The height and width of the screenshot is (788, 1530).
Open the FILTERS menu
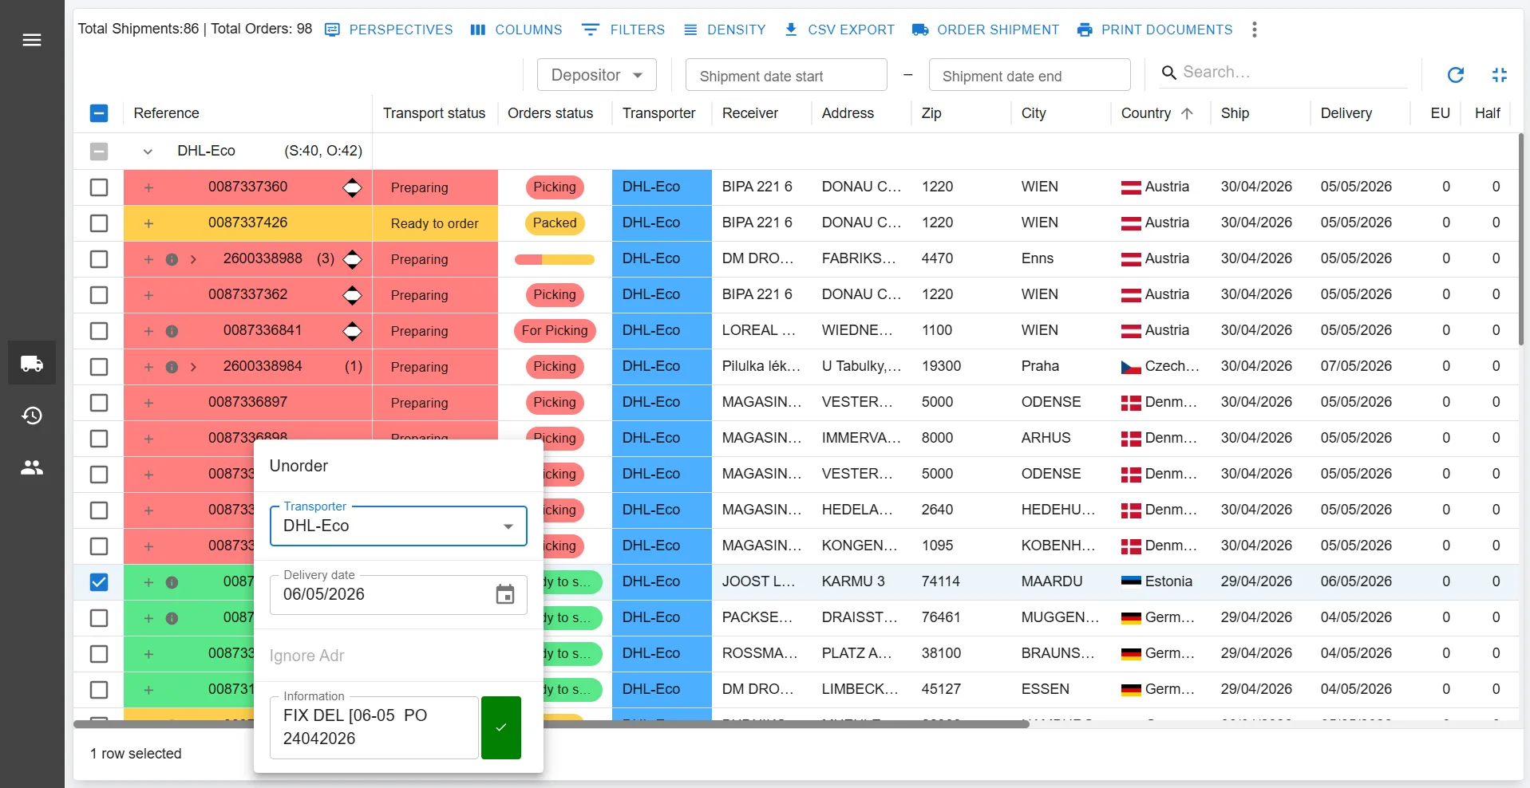(623, 30)
